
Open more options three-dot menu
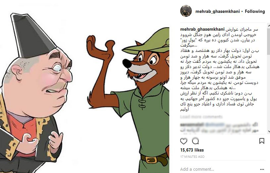[x=262, y=169]
